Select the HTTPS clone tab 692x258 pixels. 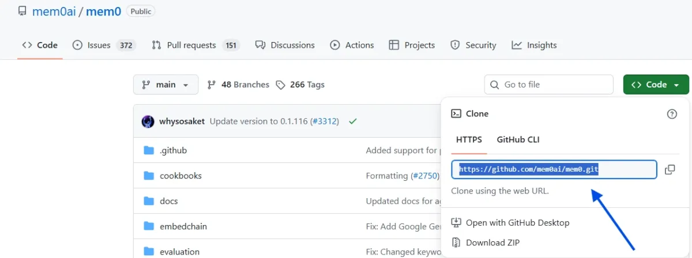469,140
